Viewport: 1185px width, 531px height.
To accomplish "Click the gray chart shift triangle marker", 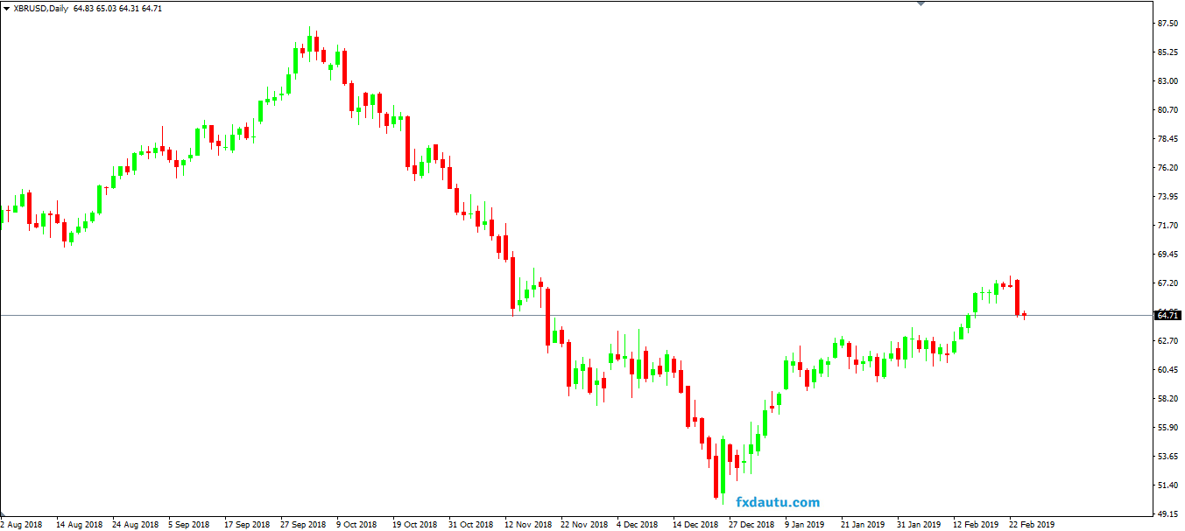I will [920, 3].
